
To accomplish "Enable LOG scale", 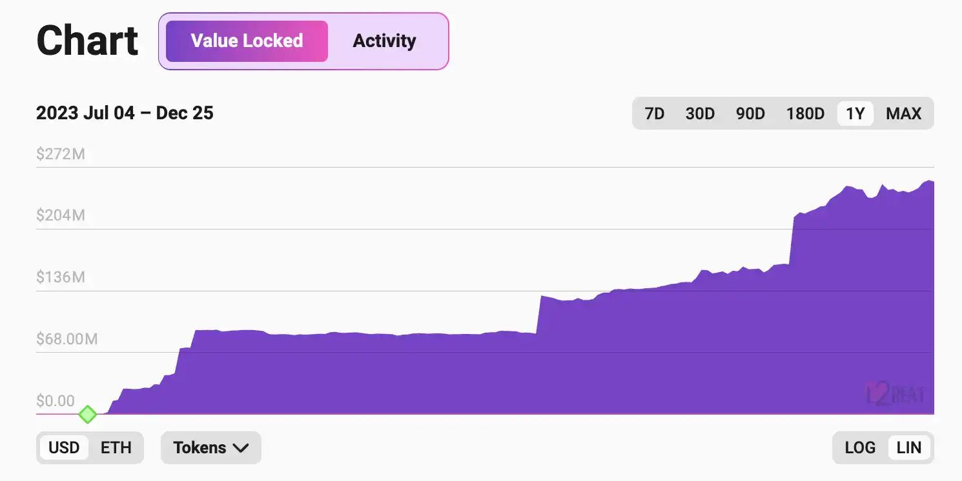I will click(860, 447).
